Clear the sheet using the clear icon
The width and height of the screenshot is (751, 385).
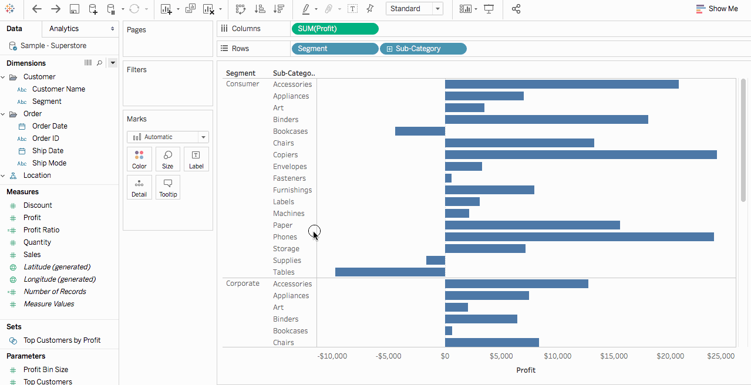click(207, 9)
